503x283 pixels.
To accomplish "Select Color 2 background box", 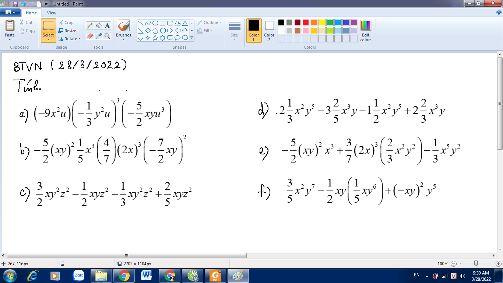I will [x=269, y=30].
